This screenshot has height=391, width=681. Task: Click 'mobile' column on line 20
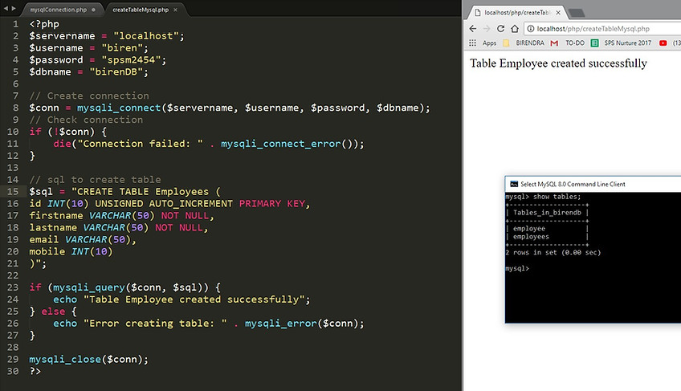(x=47, y=251)
